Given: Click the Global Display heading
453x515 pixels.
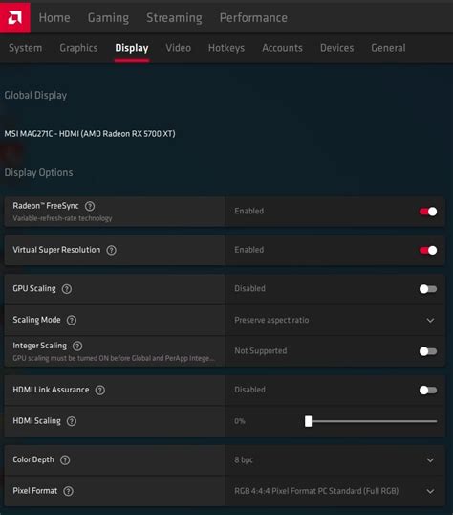Looking at the screenshot, I should (x=35, y=96).
